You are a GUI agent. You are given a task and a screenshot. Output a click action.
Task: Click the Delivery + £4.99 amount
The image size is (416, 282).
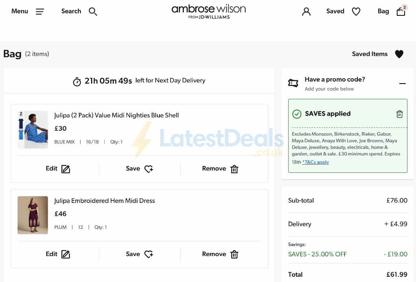tap(396, 224)
